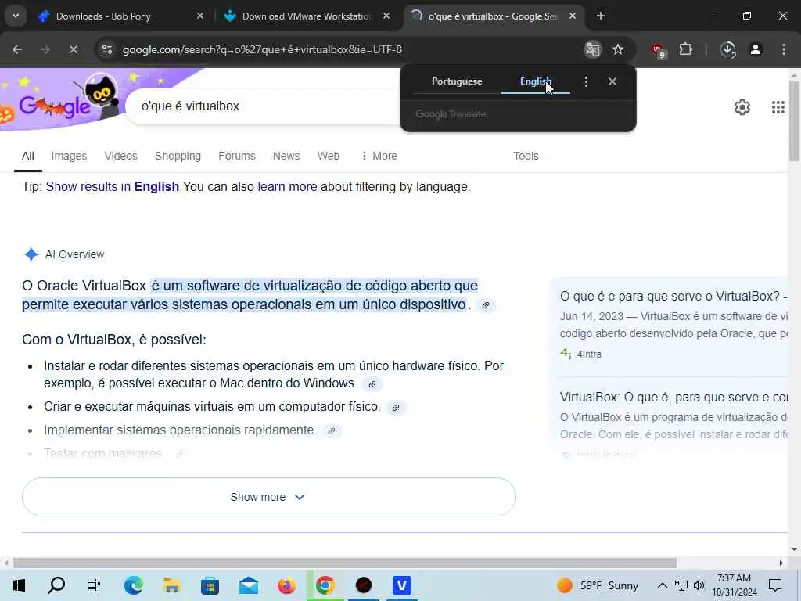Switch to Web results

coord(328,156)
